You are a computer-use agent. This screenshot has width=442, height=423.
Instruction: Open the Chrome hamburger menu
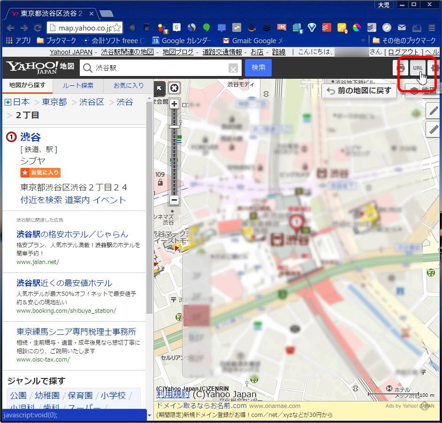432,28
